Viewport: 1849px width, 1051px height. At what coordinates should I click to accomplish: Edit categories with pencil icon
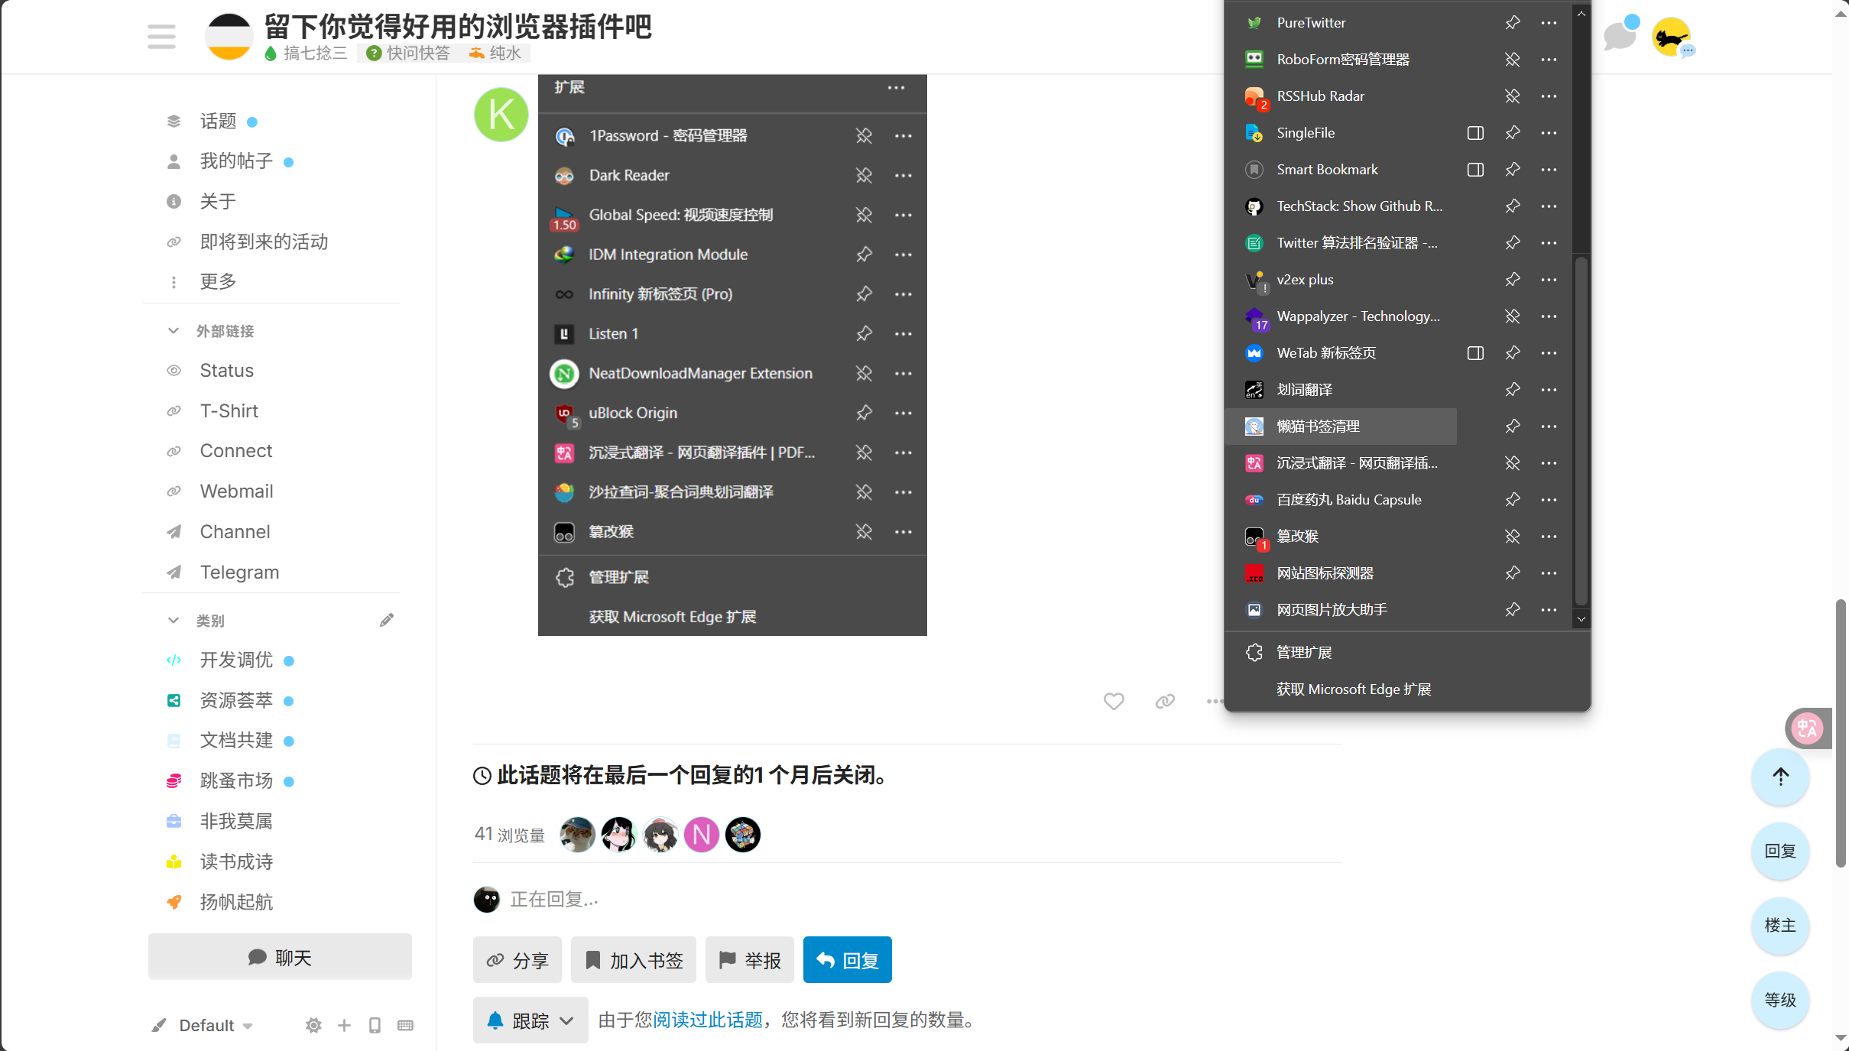coord(387,620)
